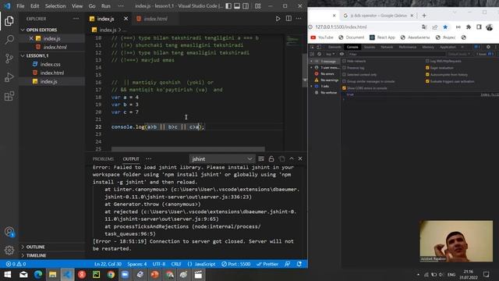Viewport: 499px width, 281px height.
Task: Toggle DevTools device toolbar icon
Action: [x=319, y=47]
